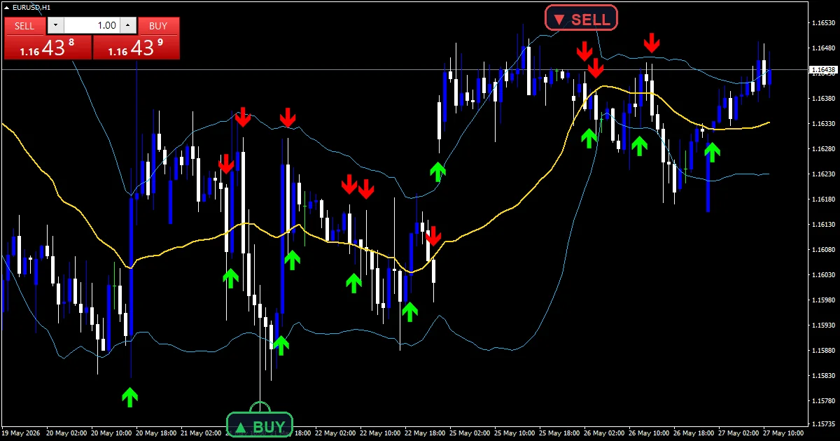Click the 26 May 10:00 time label
840x441 pixels.
(650, 433)
